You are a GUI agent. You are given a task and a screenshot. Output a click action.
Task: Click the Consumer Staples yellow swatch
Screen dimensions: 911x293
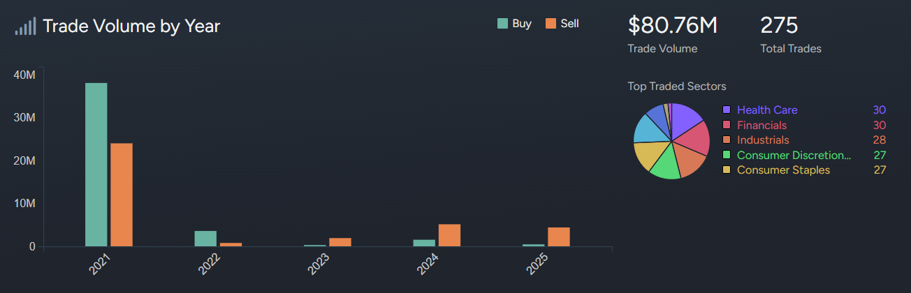pyautogui.click(x=727, y=170)
